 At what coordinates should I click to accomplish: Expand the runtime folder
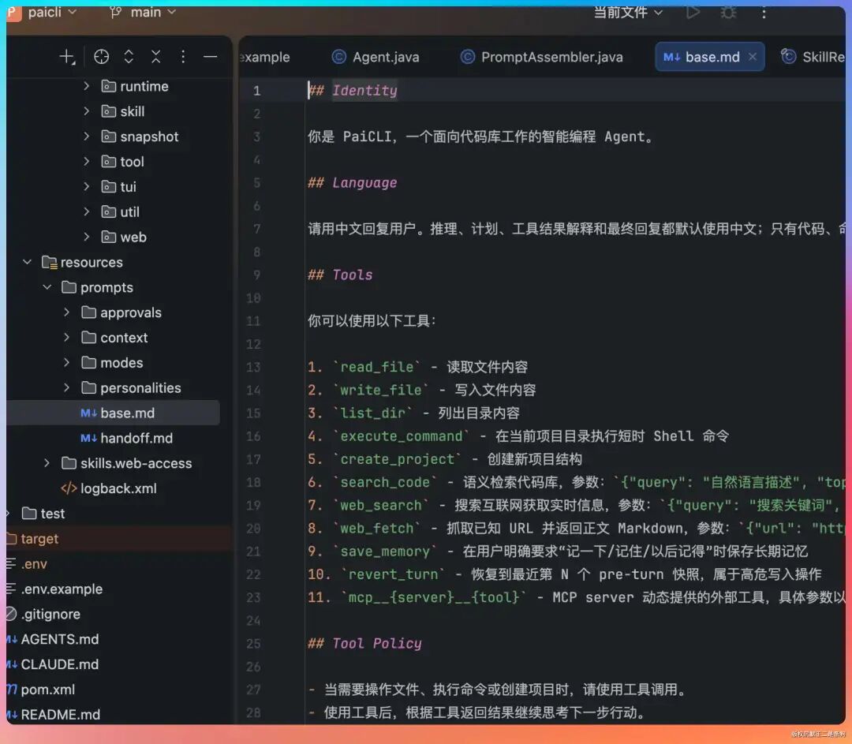[x=87, y=86]
